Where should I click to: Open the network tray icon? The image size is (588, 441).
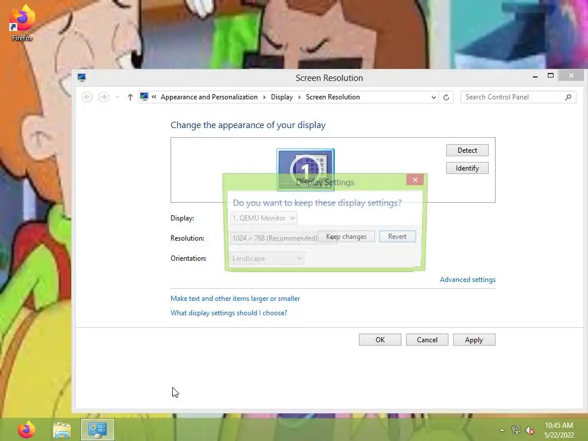click(x=516, y=430)
